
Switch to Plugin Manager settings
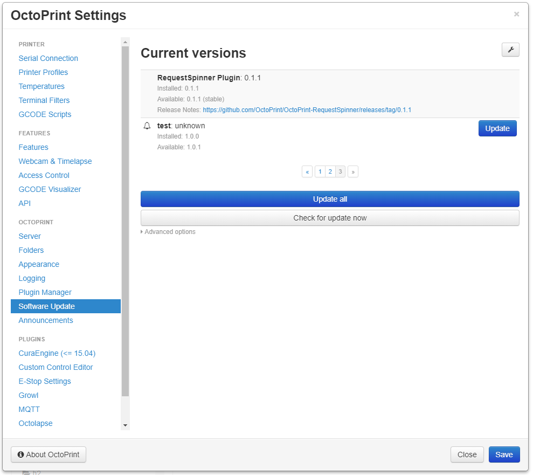click(45, 292)
